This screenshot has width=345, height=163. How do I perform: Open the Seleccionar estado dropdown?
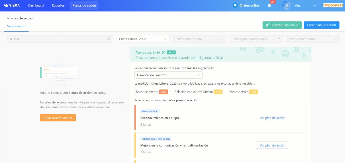tap(200, 39)
